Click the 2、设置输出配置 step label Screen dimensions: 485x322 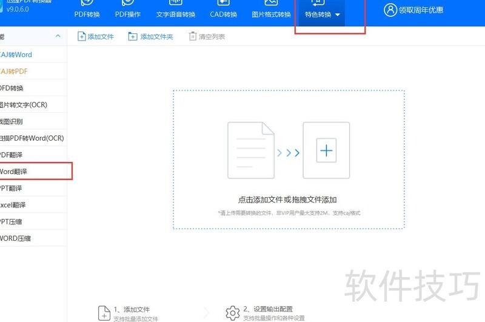pos(268,309)
